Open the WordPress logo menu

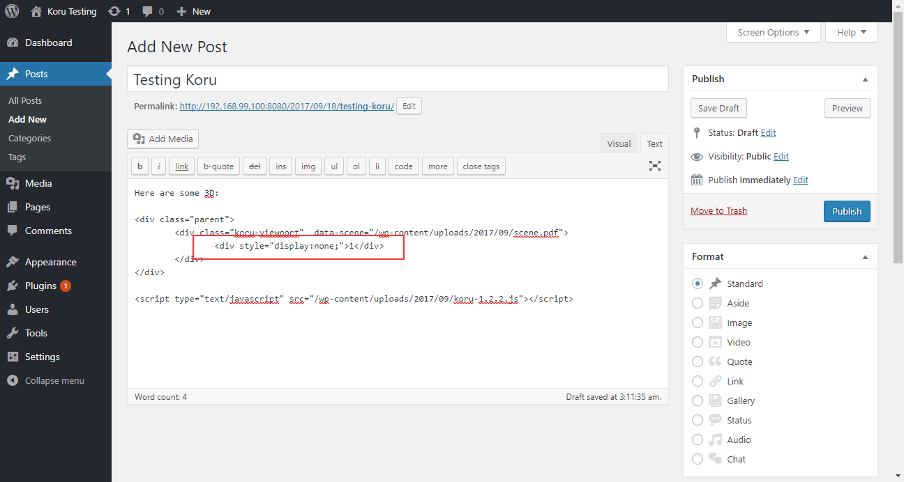pos(11,10)
